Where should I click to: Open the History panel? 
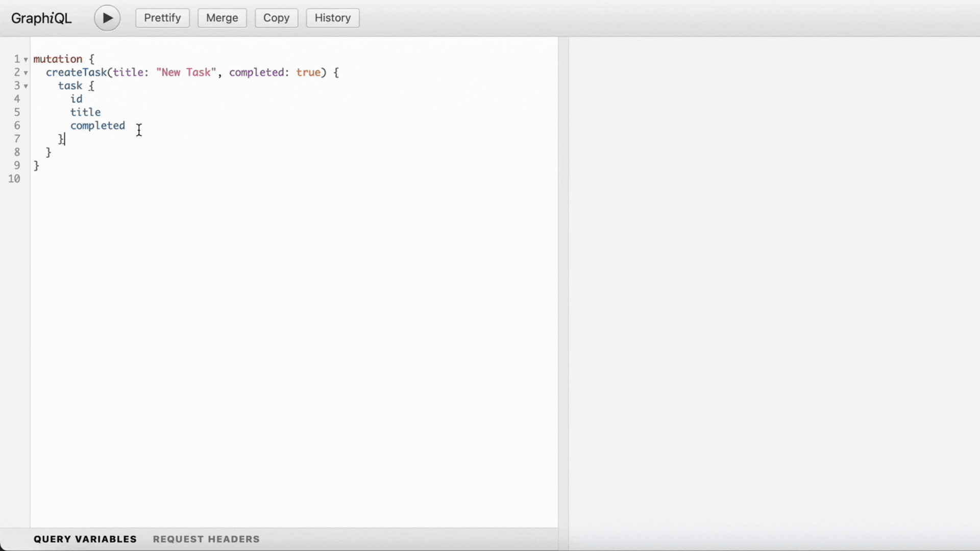click(x=333, y=18)
